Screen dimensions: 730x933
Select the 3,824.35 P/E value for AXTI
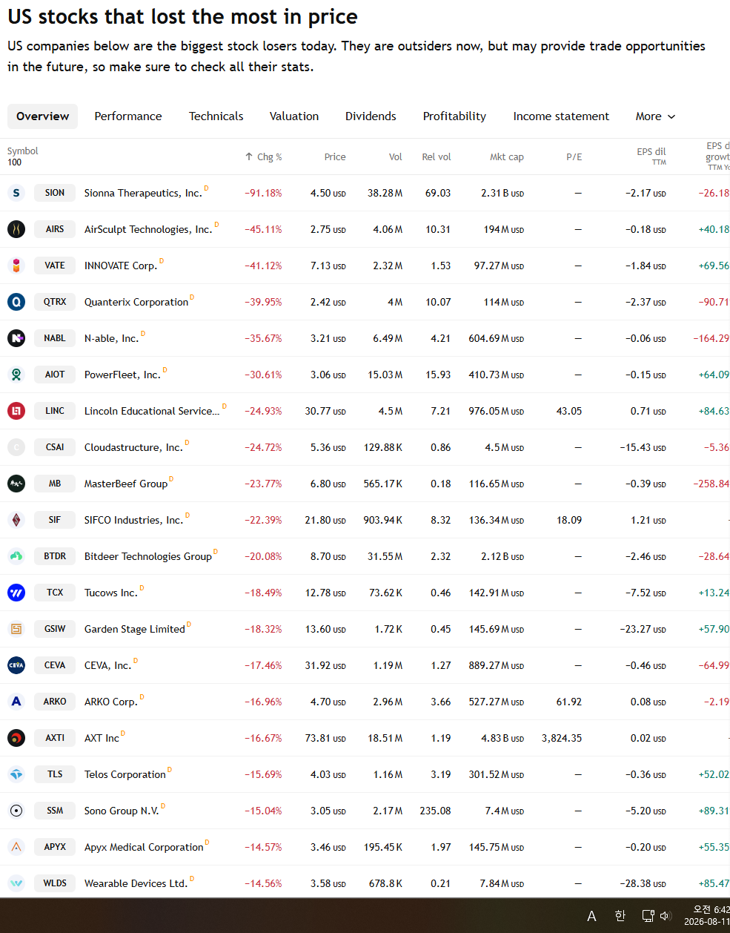(562, 738)
